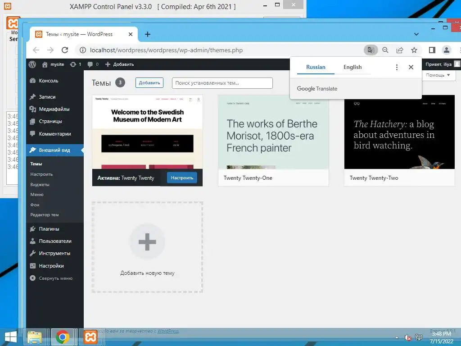Click the WordPress link in page footer
The image size is (461, 346).
(168, 331)
